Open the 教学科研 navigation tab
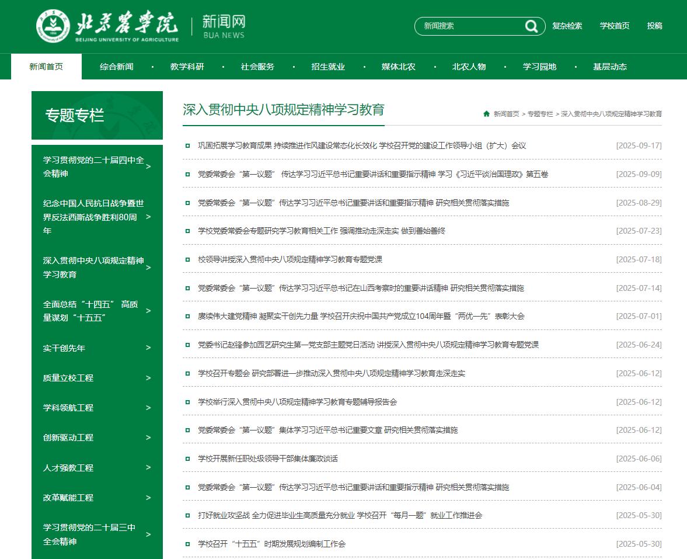Image resolution: width=687 pixels, height=559 pixels. point(187,67)
